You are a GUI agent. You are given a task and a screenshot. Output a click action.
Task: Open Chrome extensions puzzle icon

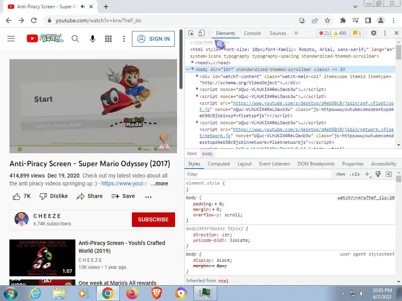pyautogui.click(x=343, y=20)
